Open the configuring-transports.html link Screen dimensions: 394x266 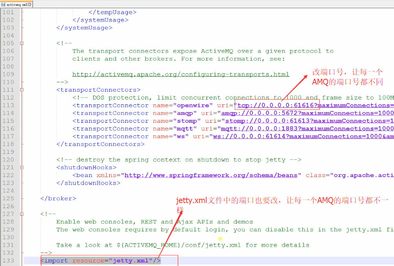tap(180, 74)
